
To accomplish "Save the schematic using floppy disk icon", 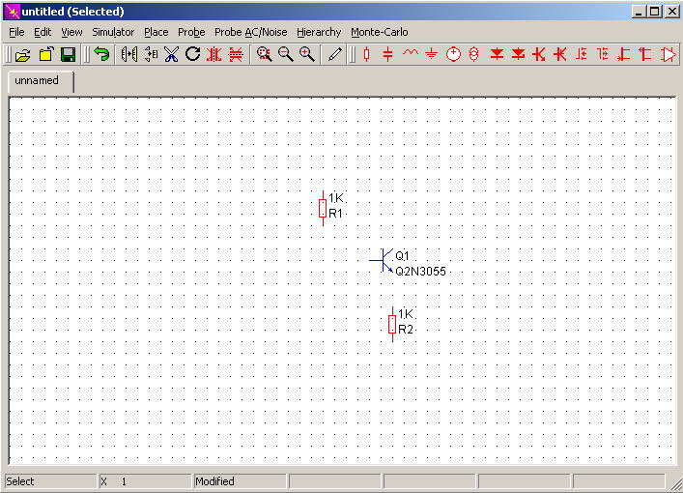I will coord(68,54).
